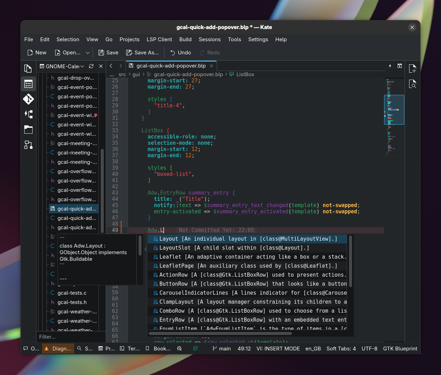441x375 pixels.
Task: Open the Documents sidebar panel icon
Action: [x=28, y=68]
